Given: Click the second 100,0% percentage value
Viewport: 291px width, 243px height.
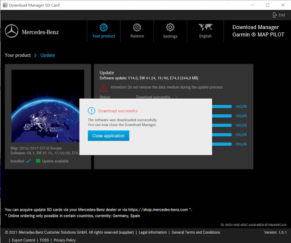Looking at the screenshot, I should pyautogui.click(x=241, y=116).
